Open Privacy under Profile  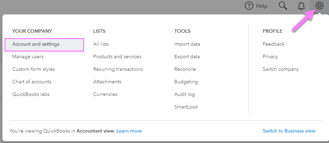click(x=270, y=57)
